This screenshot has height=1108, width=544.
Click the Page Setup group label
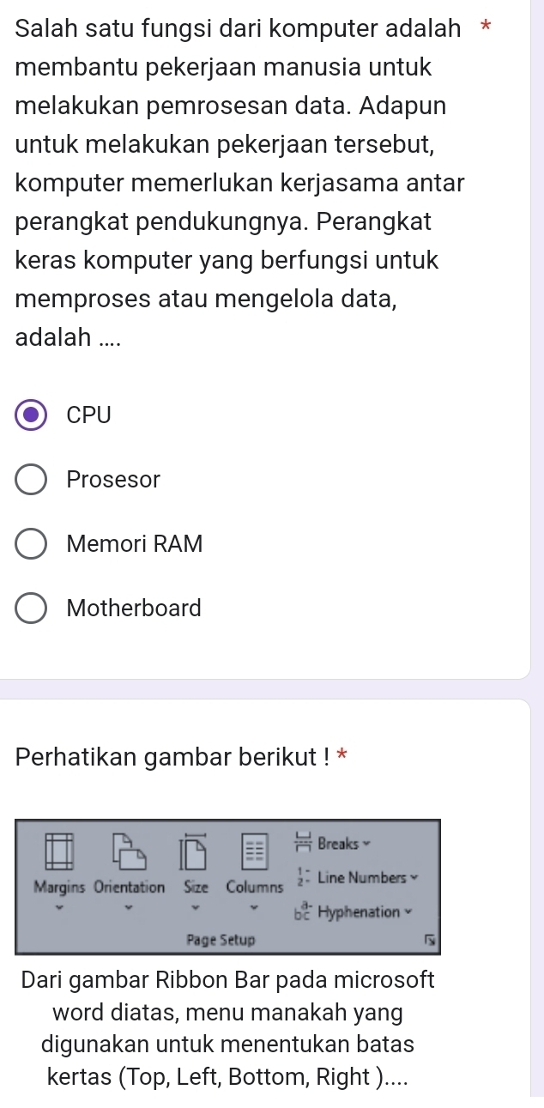pyautogui.click(x=221, y=940)
